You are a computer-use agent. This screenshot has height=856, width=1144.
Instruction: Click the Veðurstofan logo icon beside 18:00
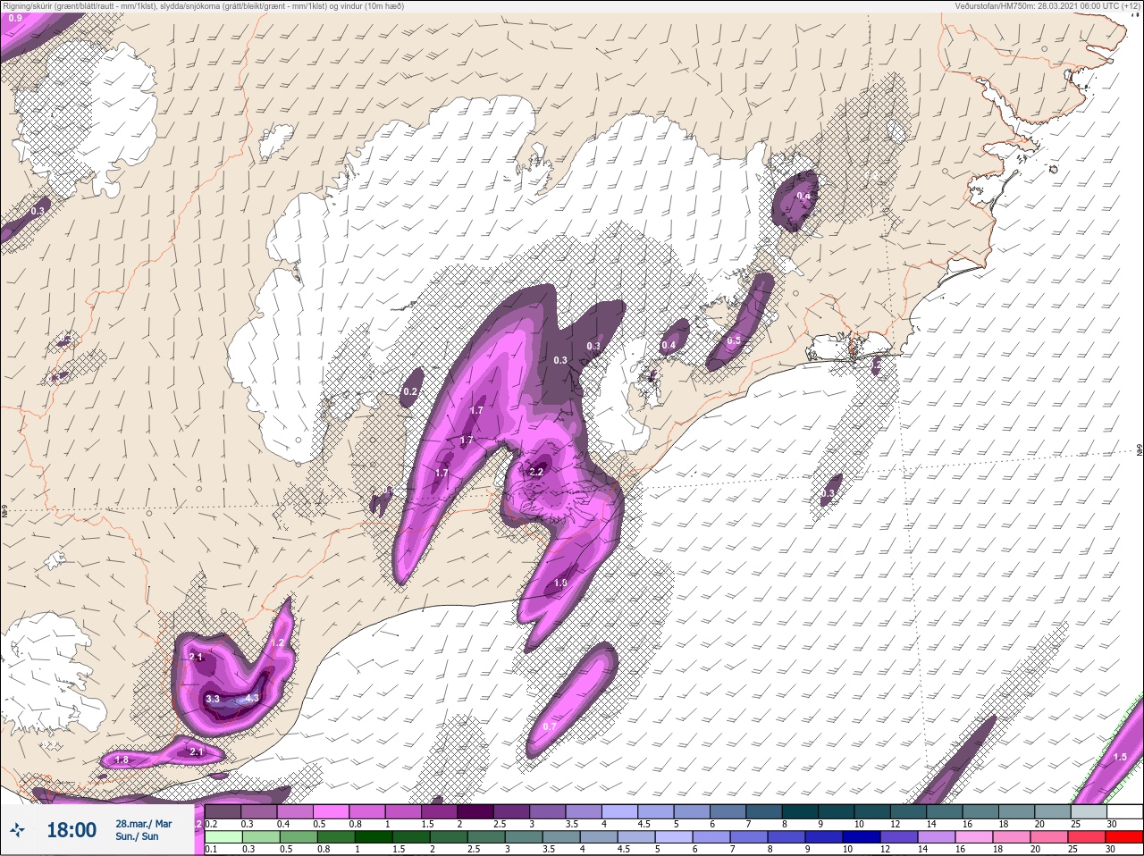(18, 830)
